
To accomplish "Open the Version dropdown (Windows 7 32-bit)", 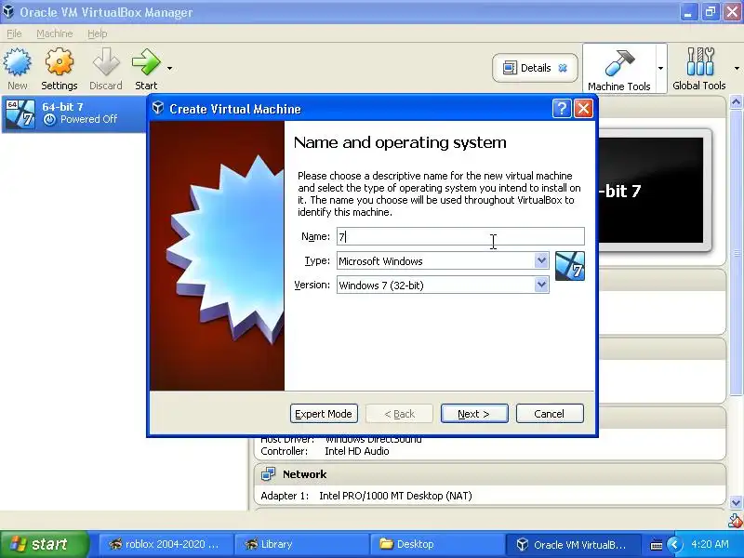I will point(443,285).
